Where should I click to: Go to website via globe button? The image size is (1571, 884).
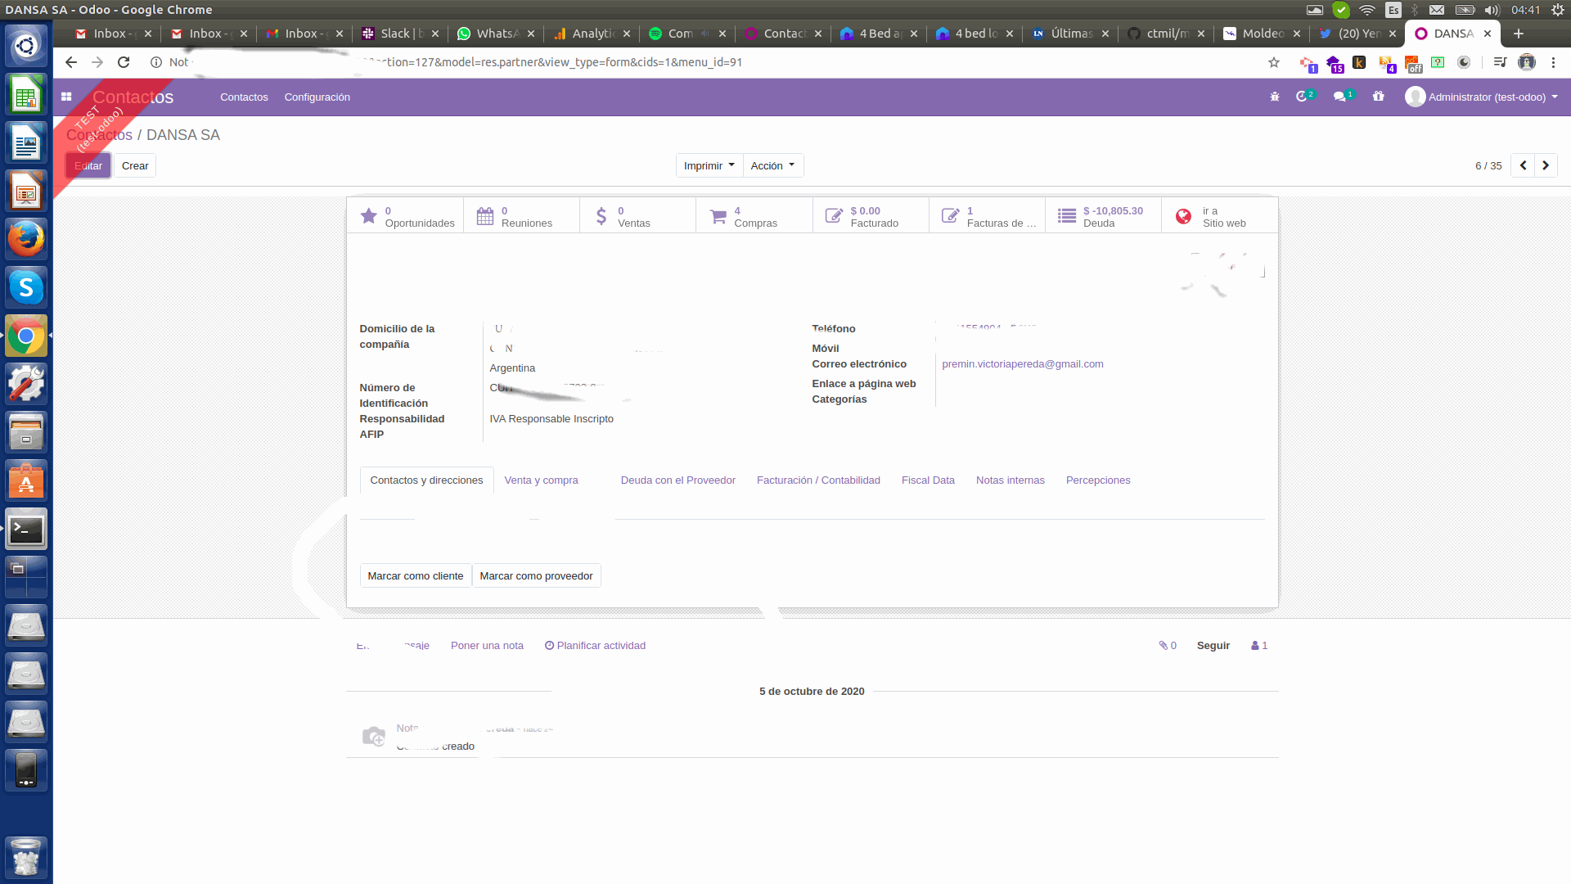pos(1219,216)
